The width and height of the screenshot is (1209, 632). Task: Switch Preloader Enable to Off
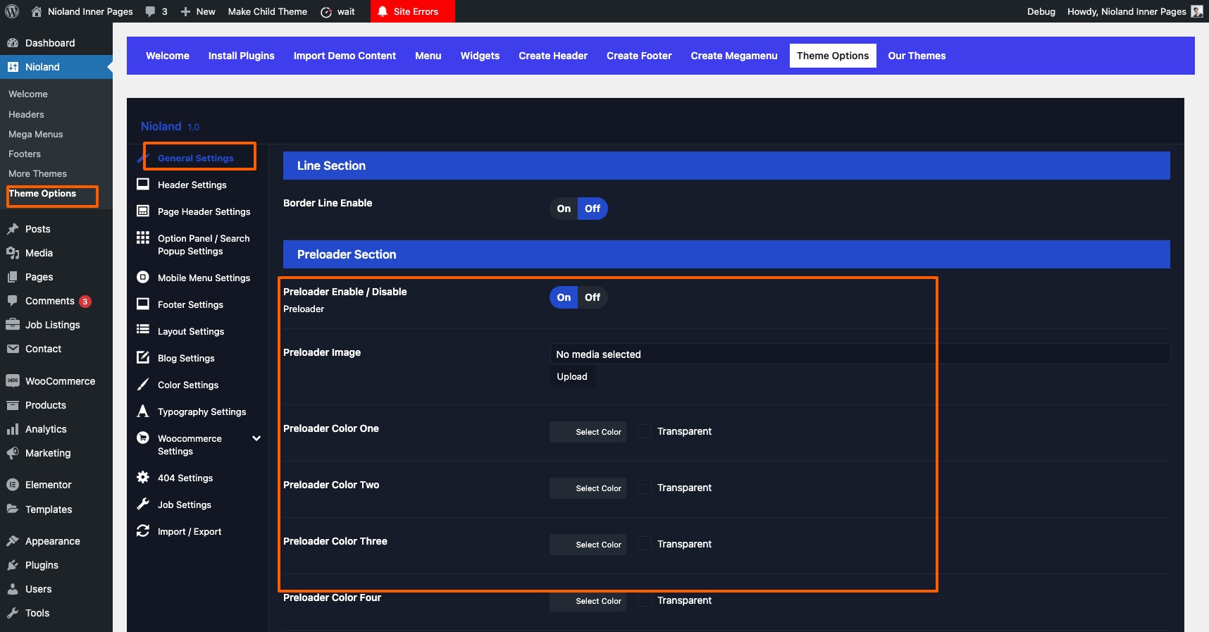(x=593, y=297)
